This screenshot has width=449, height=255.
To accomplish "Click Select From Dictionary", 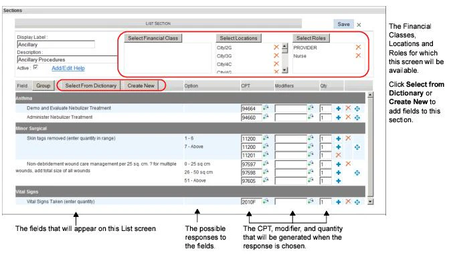I will (91, 85).
